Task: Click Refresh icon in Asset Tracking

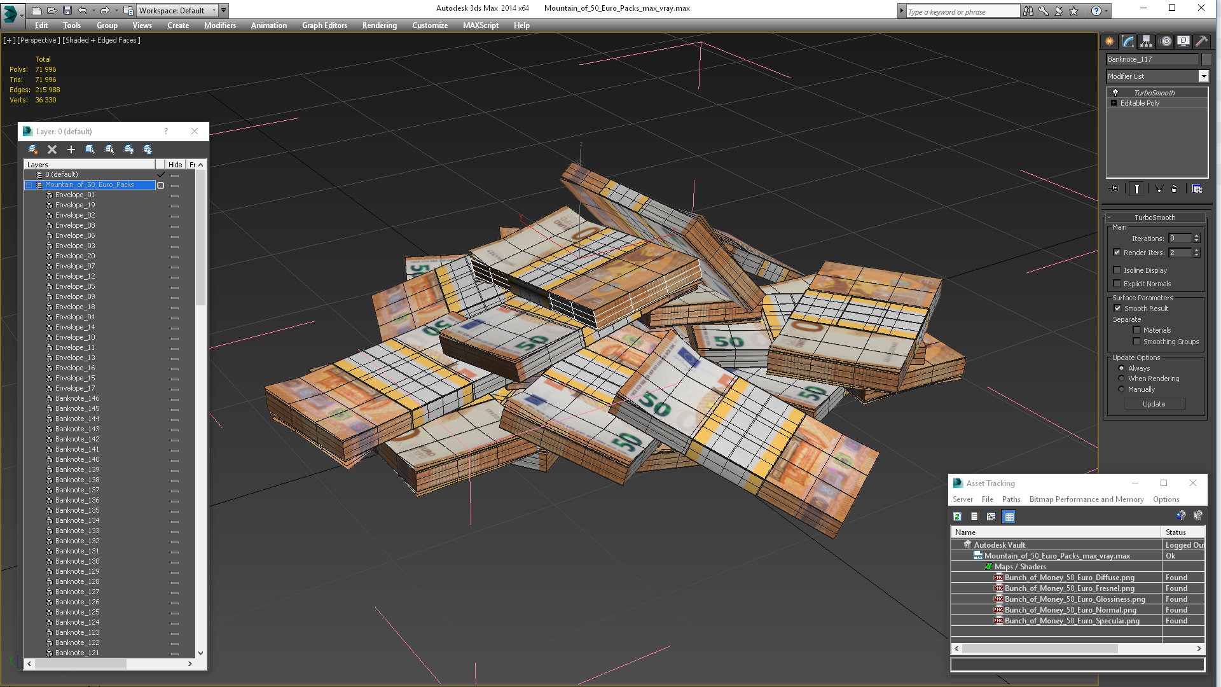Action: pos(957,517)
